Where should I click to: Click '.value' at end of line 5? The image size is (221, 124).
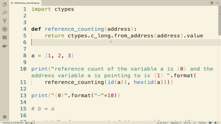(193, 36)
